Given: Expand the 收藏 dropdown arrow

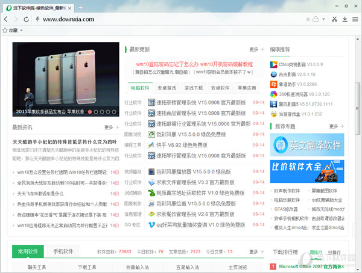Looking at the screenshot, I should click(x=21, y=31).
